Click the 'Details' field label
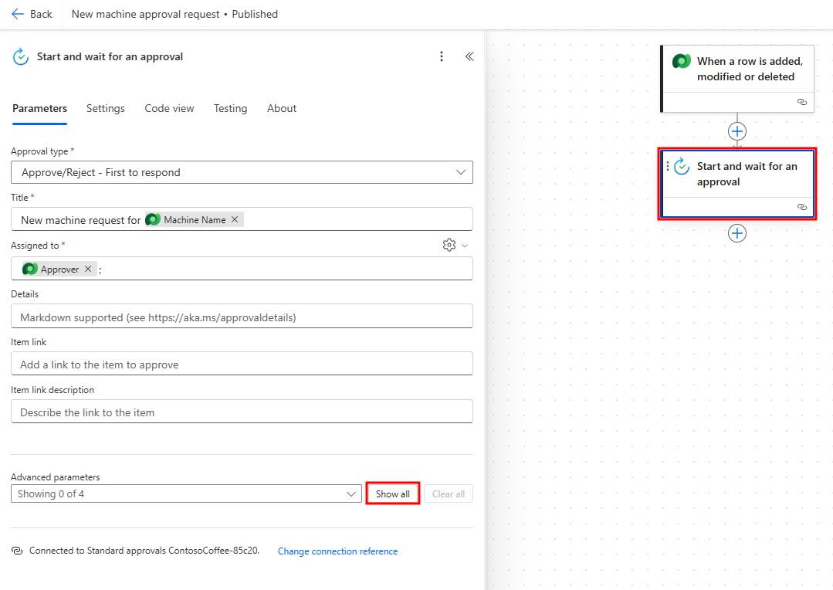833x590 pixels. (25, 294)
